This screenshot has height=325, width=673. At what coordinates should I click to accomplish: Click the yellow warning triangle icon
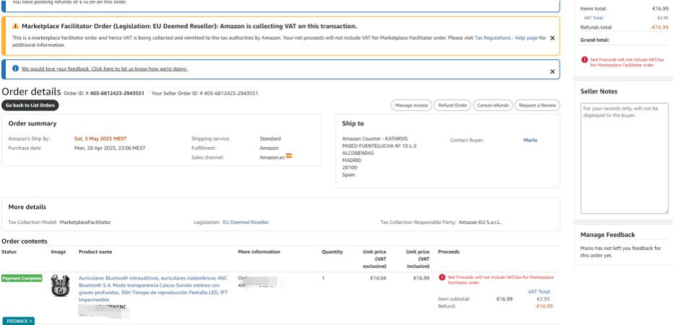pyautogui.click(x=15, y=26)
